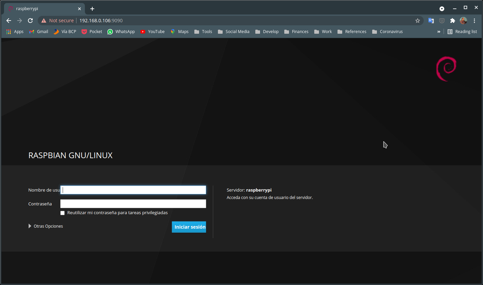Open the YouTube bookmark
The width and height of the screenshot is (483, 285).
tap(153, 32)
